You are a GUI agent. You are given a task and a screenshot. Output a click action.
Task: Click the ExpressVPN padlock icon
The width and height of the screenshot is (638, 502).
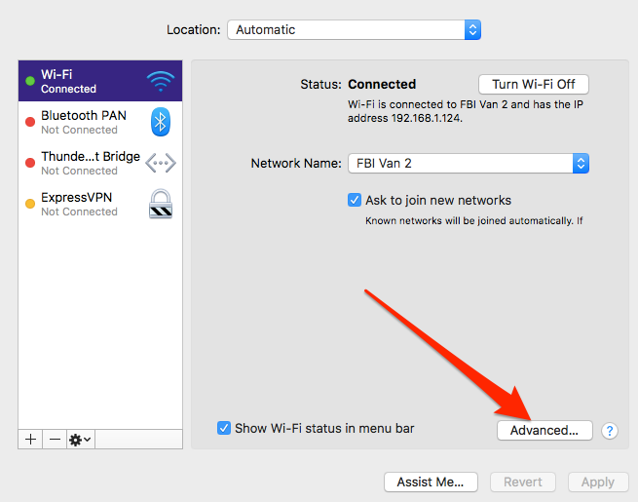point(161,204)
